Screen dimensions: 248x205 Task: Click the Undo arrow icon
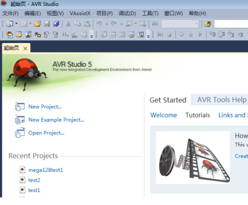[x=99, y=24]
